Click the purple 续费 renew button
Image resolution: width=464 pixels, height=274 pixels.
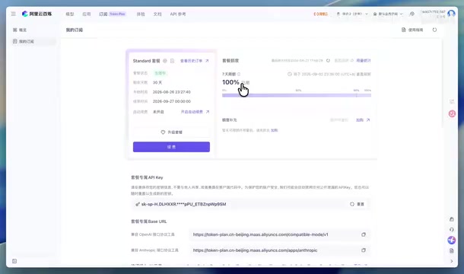coord(171,147)
